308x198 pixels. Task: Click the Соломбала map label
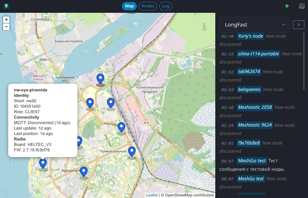pyautogui.click(x=40, y=19)
